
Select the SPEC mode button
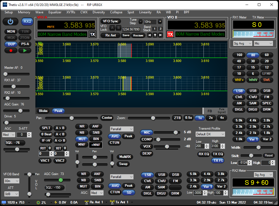(x=267, y=103)
